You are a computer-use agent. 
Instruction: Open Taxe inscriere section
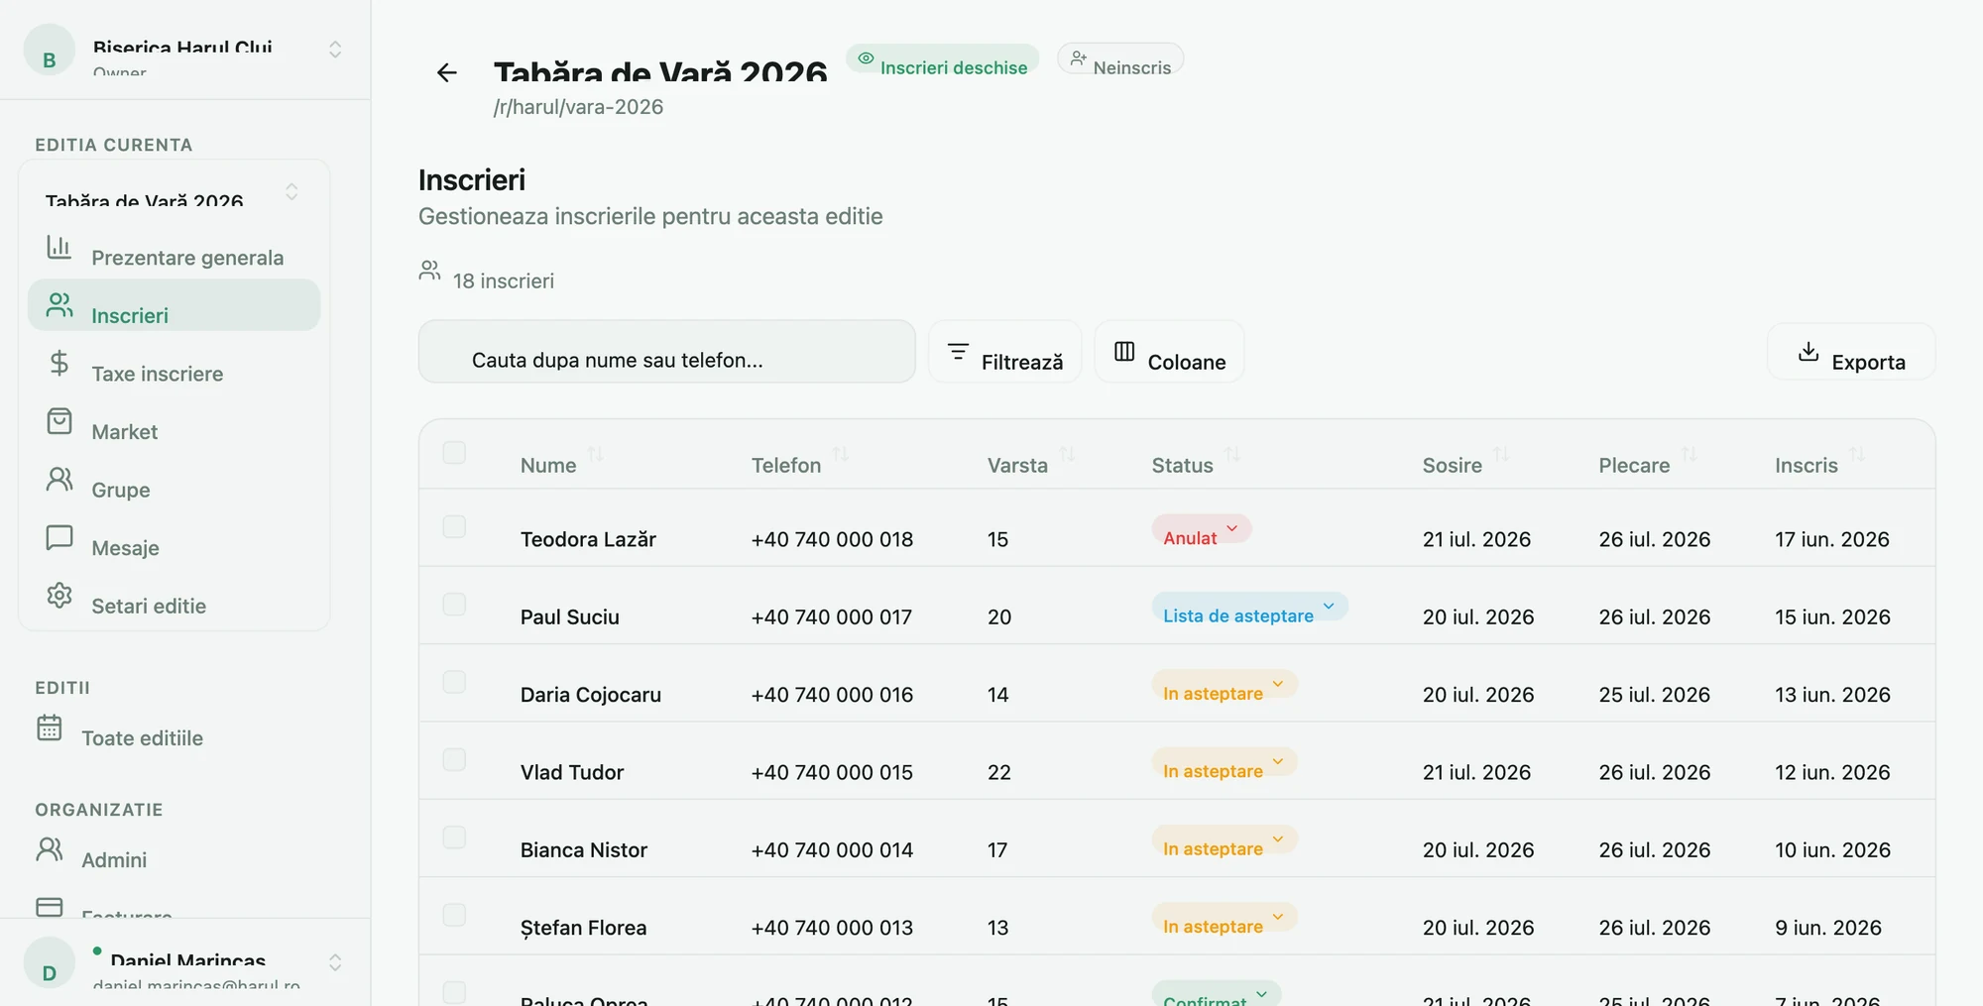pyautogui.click(x=175, y=363)
